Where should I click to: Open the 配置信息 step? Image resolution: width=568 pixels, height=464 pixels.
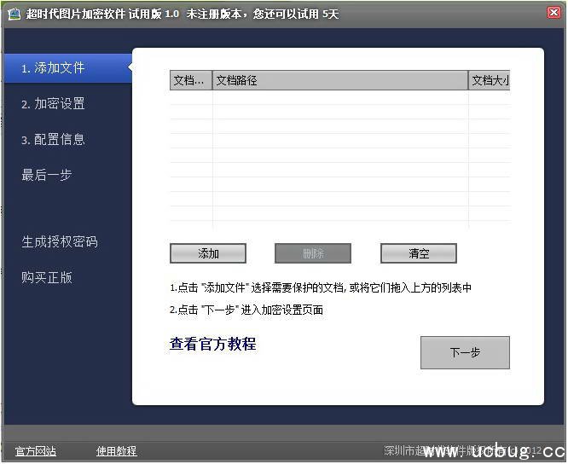tap(53, 140)
